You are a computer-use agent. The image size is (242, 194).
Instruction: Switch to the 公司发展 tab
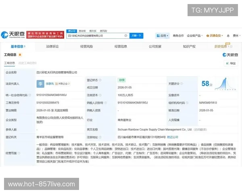[x=155, y=46]
